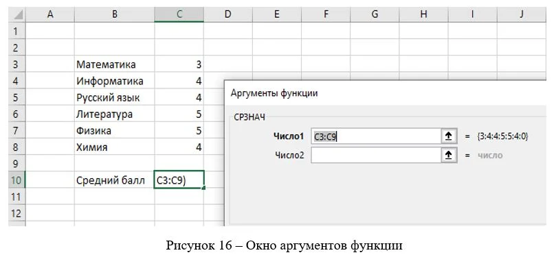Select the Русский язык grade cell
Image resolution: width=556 pixels, height=255 pixels.
pyautogui.click(x=179, y=97)
